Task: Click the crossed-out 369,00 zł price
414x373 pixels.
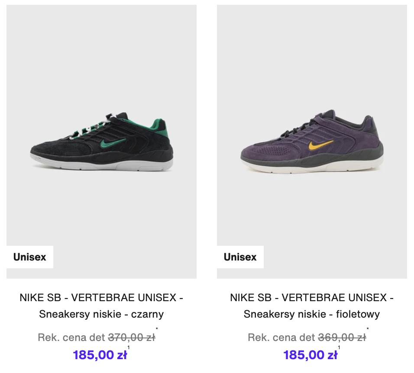Action: pos(342,338)
